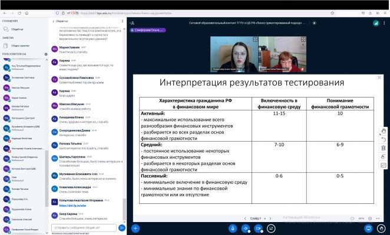Click the browser back arrow
The height and width of the screenshot is (235, 390).
[x=5, y=13]
